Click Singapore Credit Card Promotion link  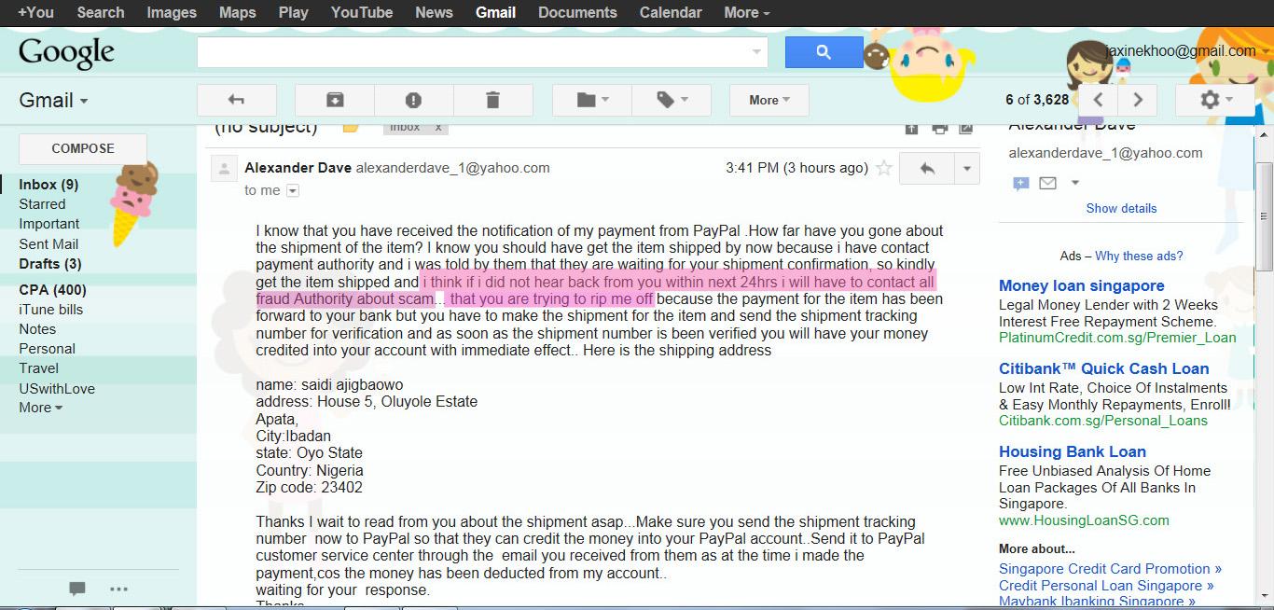(1110, 569)
